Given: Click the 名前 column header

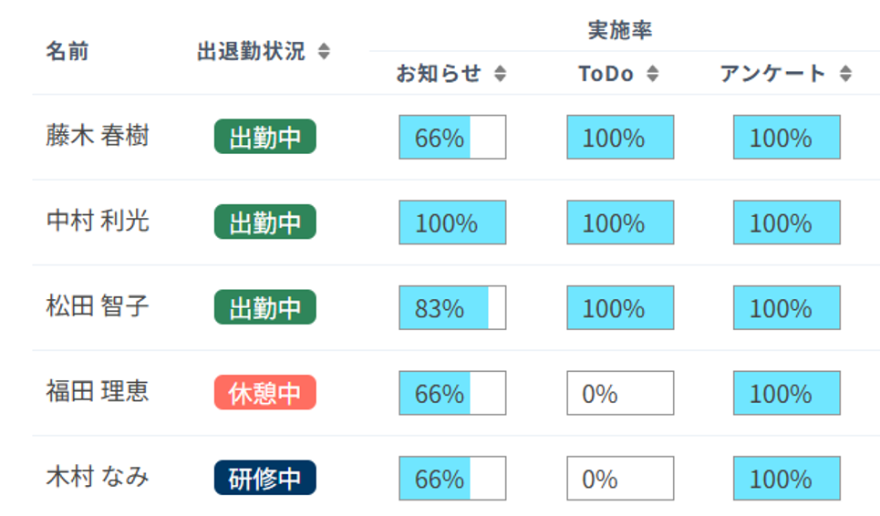Looking at the screenshot, I should pyautogui.click(x=67, y=52).
